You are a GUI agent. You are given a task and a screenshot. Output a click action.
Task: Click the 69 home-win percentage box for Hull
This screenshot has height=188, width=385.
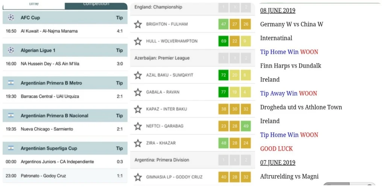(224, 41)
